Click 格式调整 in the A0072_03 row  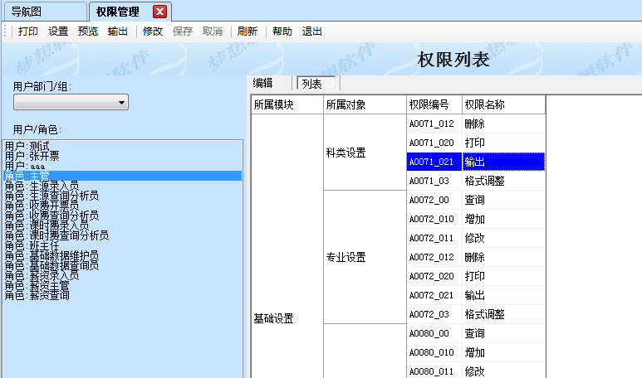pos(503,314)
